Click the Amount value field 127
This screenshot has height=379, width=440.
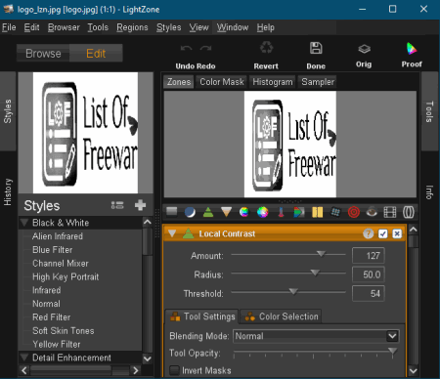[x=369, y=256]
